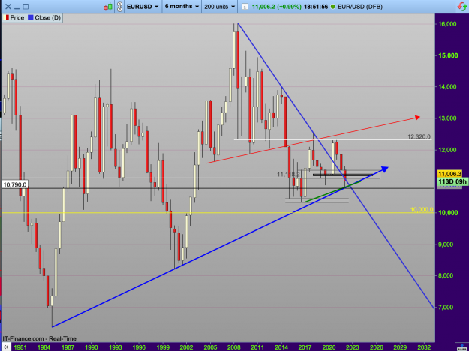Click the 16,000 price axis label
Image resolution: width=469 pixels, height=351 pixels.
(x=448, y=24)
